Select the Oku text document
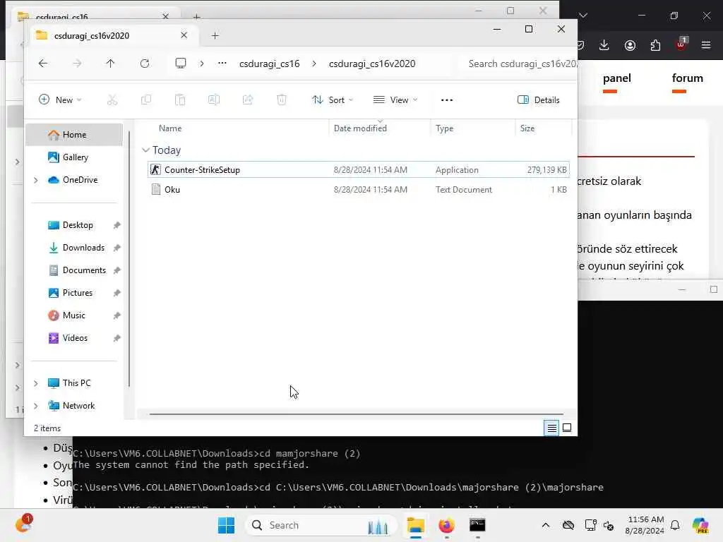The width and height of the screenshot is (723, 542). tap(358, 189)
